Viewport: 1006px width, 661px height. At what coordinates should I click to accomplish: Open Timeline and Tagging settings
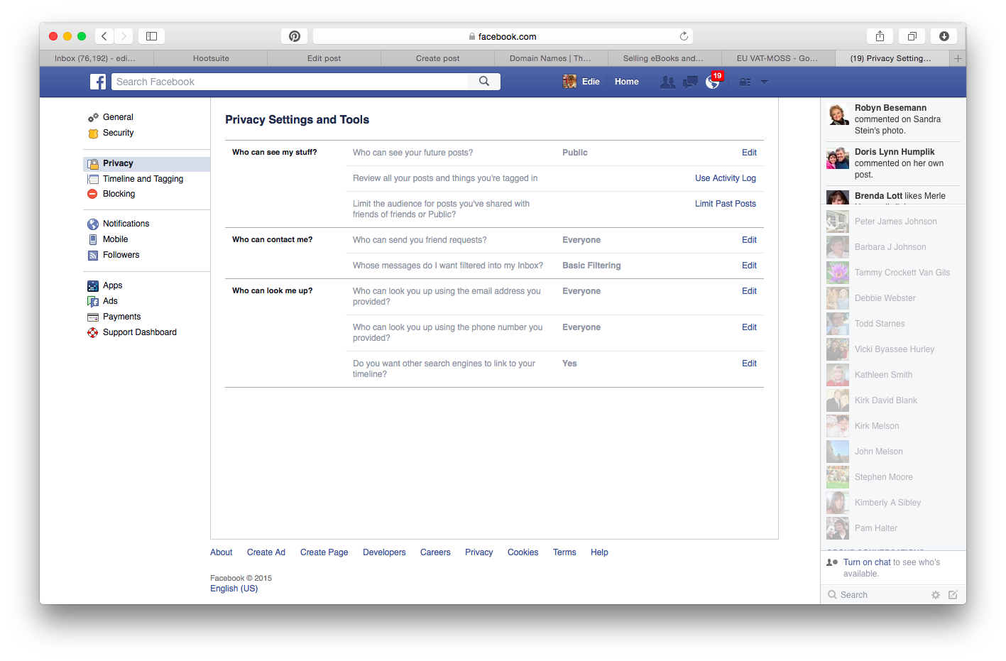143,179
